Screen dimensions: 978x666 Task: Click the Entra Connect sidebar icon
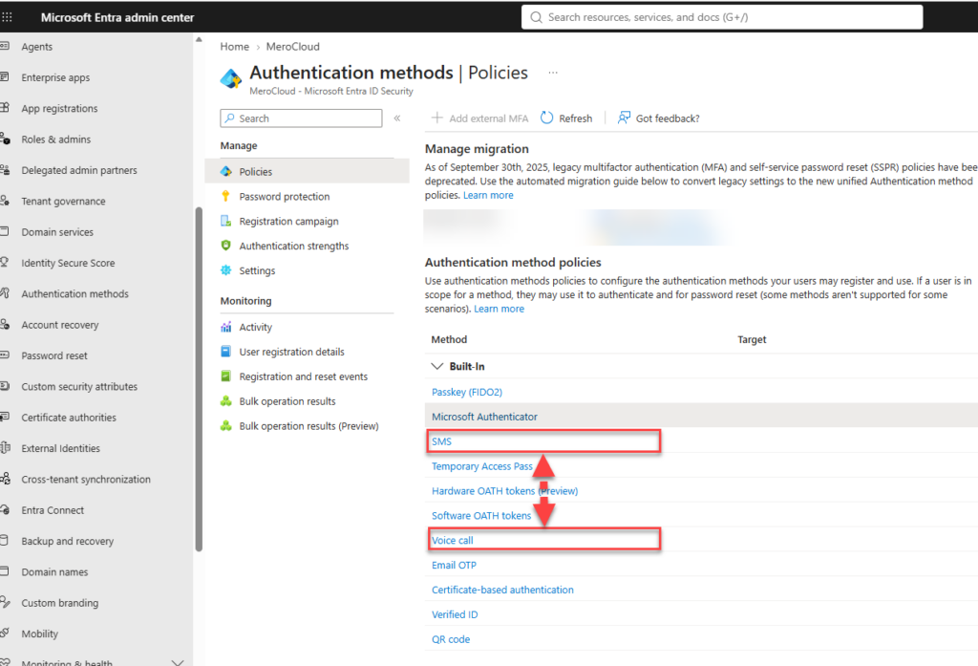point(5,510)
